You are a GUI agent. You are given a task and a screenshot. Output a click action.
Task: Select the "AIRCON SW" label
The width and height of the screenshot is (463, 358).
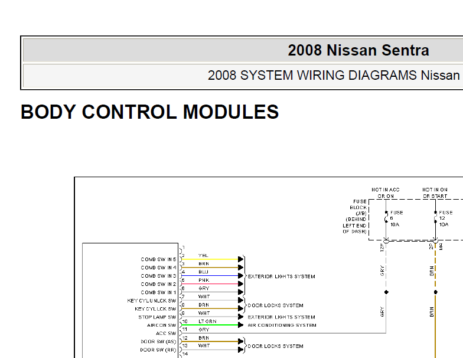coord(162,325)
